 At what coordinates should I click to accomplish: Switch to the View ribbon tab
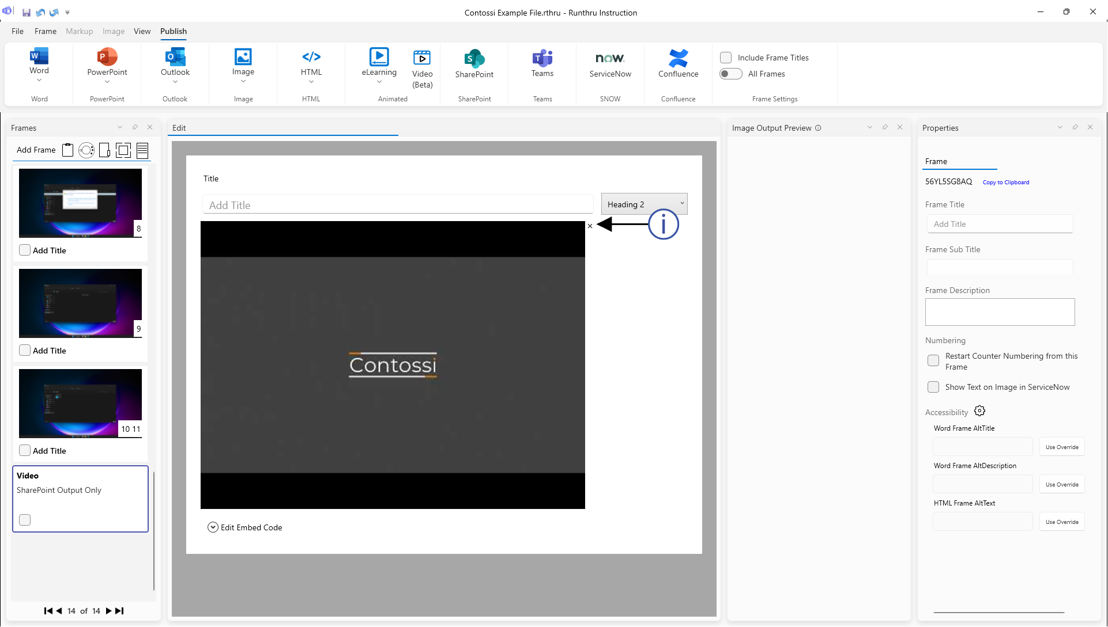(142, 31)
